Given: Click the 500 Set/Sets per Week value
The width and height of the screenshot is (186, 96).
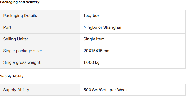Looking at the screenshot, I should point(106,90).
